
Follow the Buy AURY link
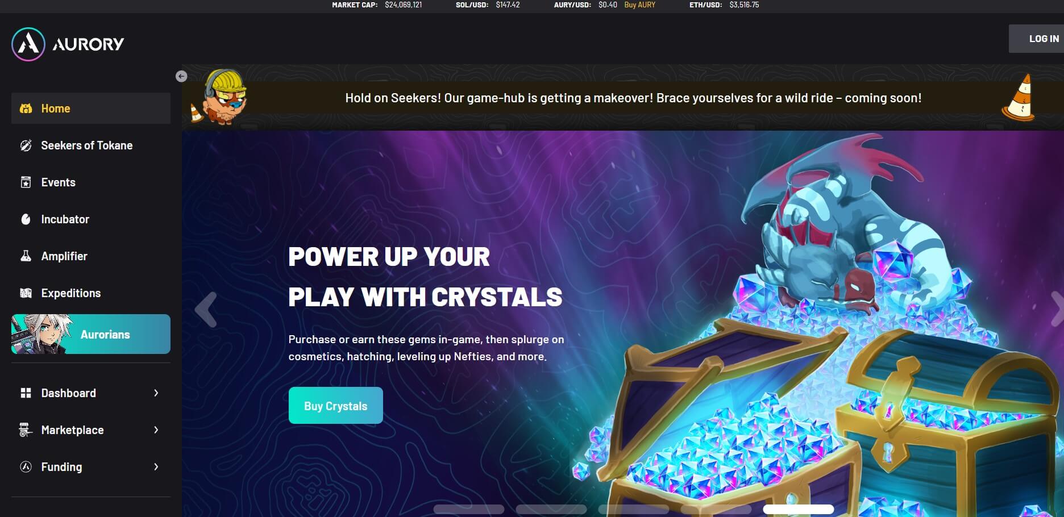click(639, 5)
